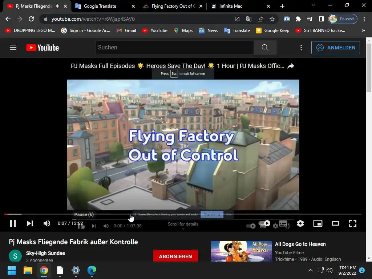Subscribe with the ABONNIEREN button
The height and width of the screenshot is (279, 372).
pyautogui.click(x=175, y=256)
